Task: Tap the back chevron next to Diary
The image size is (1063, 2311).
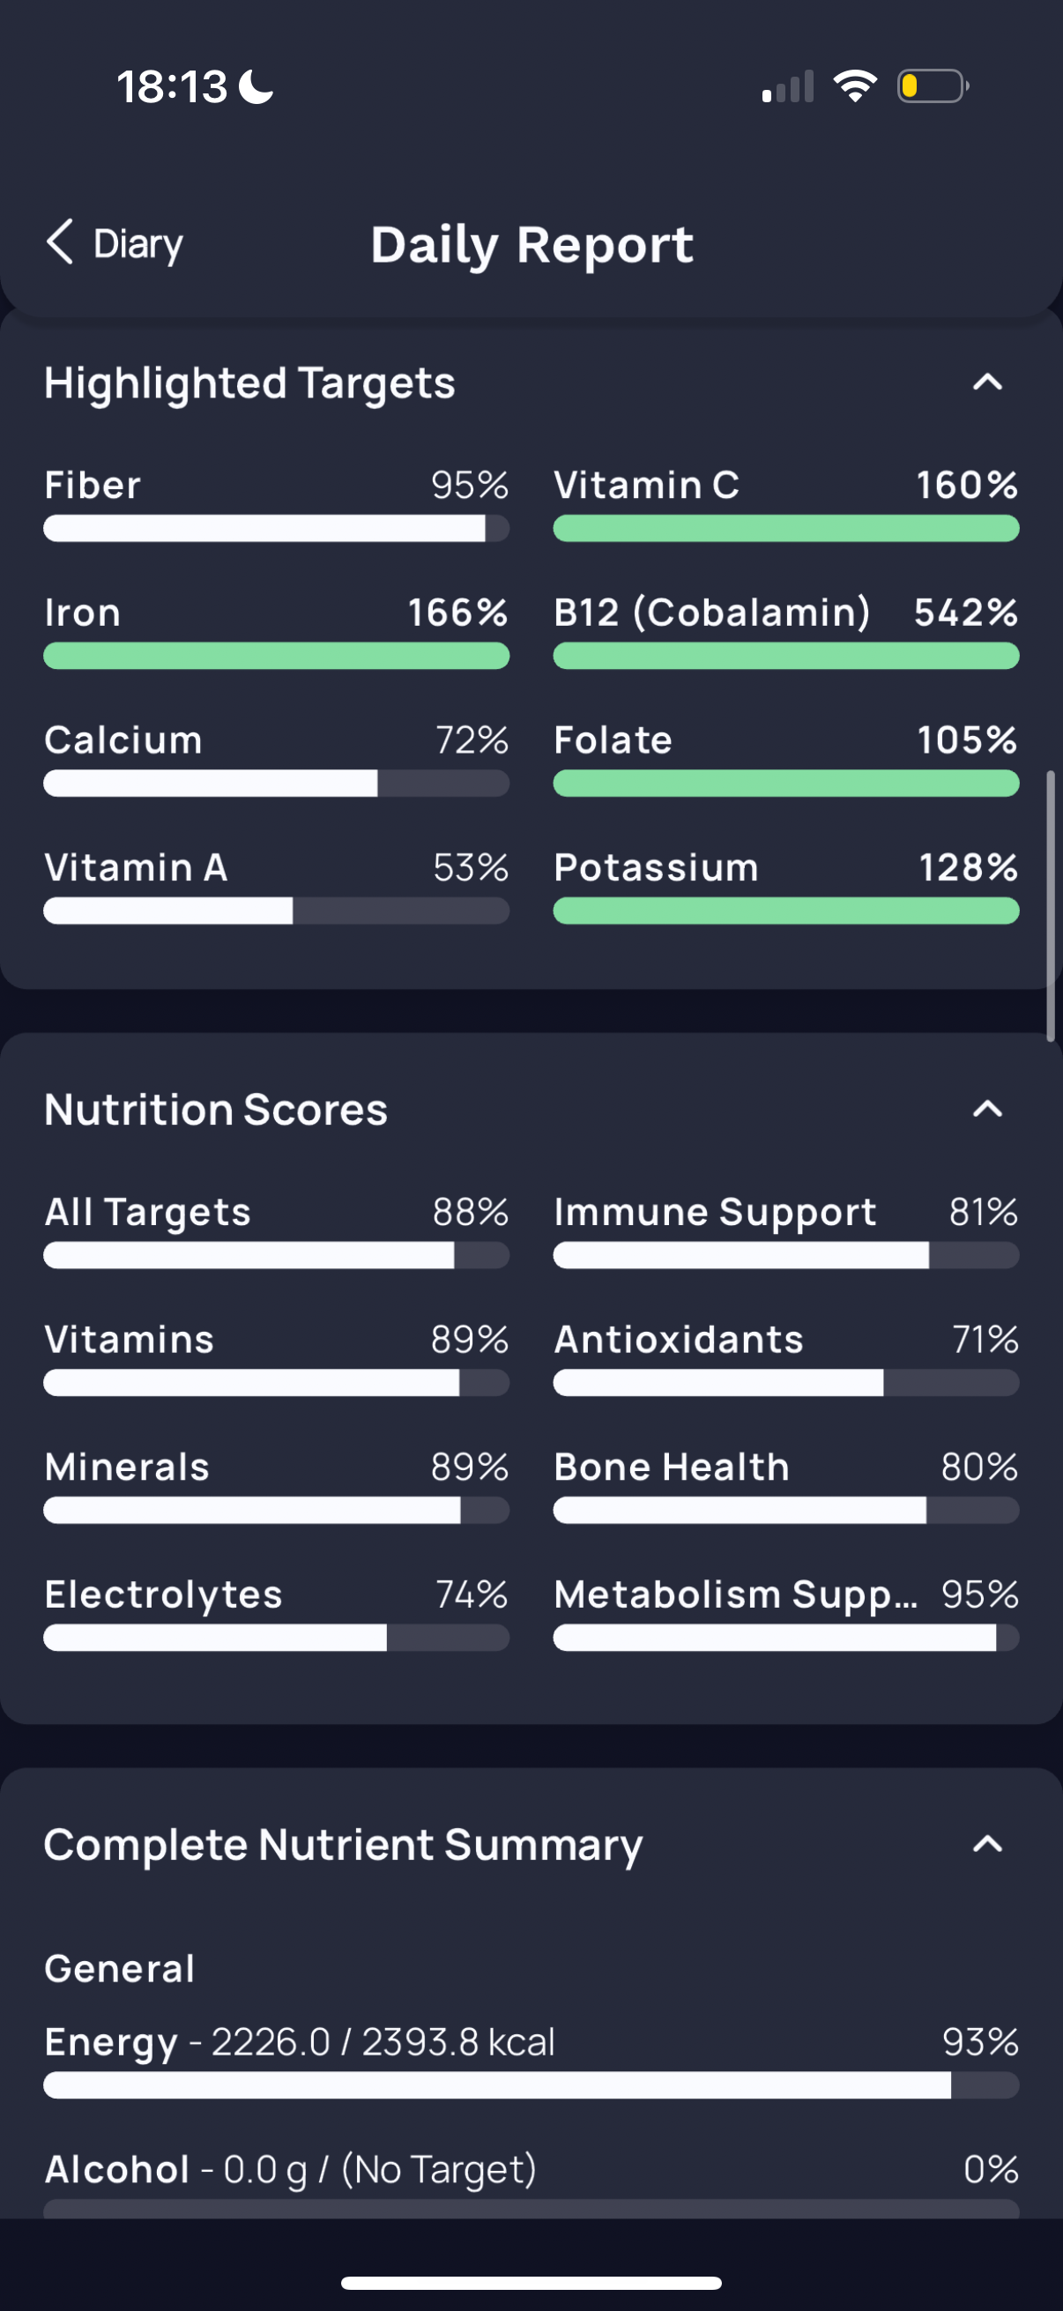Action: 60,242
